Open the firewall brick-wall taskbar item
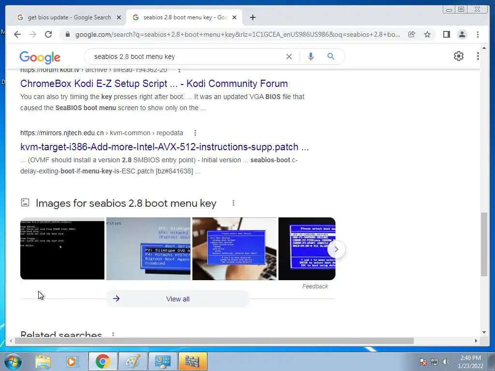 (192, 361)
